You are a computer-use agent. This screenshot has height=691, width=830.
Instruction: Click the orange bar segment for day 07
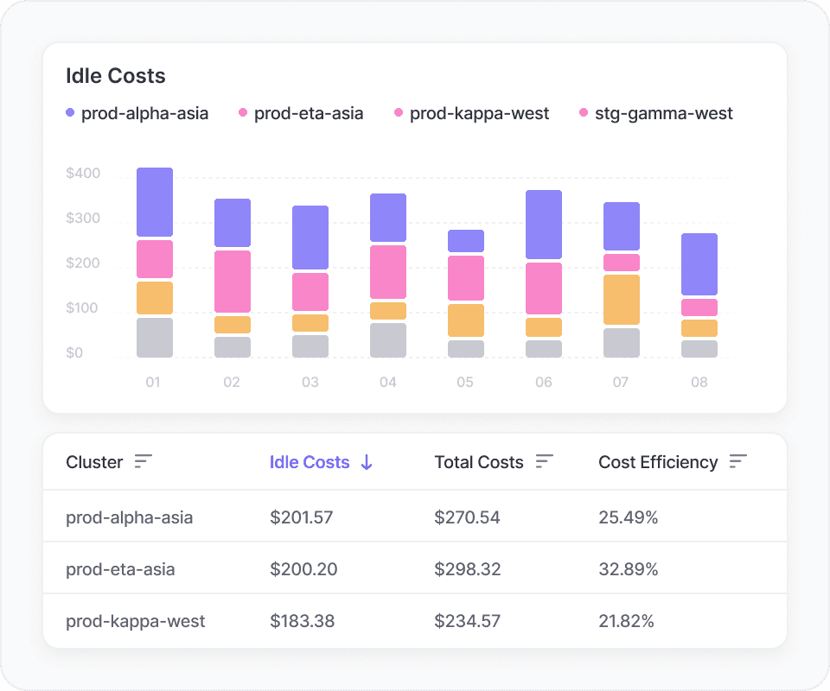coord(622,300)
